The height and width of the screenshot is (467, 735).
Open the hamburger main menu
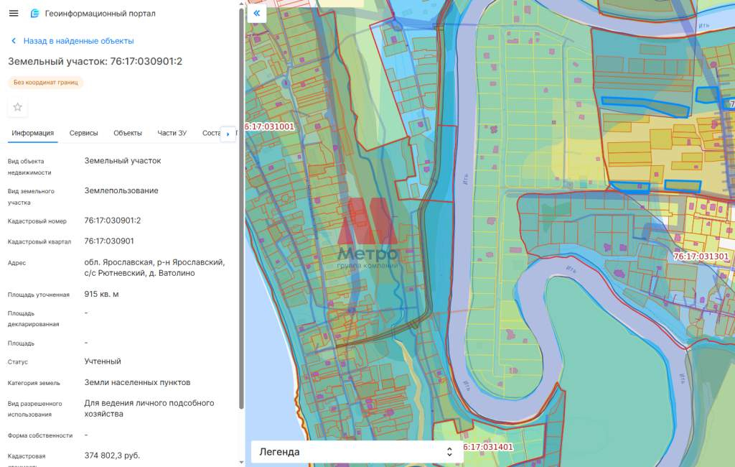click(14, 14)
